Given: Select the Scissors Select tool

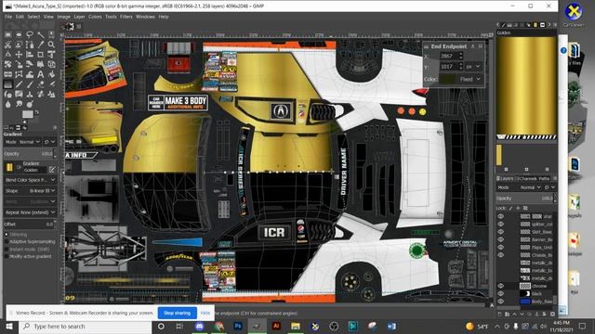Looking at the screenshot, I should [7, 45].
